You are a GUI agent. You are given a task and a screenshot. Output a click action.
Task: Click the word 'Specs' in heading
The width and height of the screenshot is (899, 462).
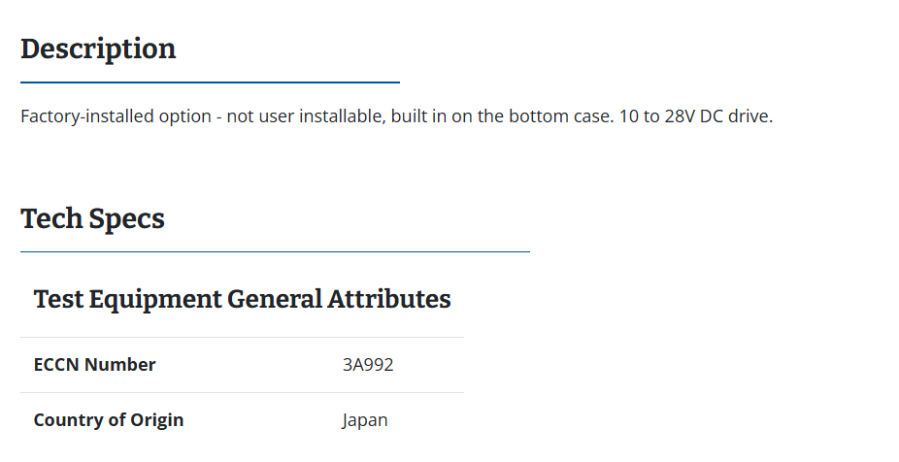tap(127, 220)
